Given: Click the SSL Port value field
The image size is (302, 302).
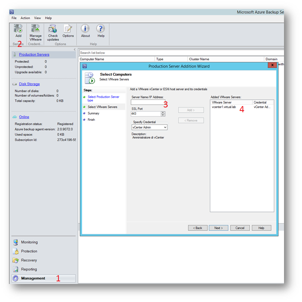Looking at the screenshot, I should point(146,114).
